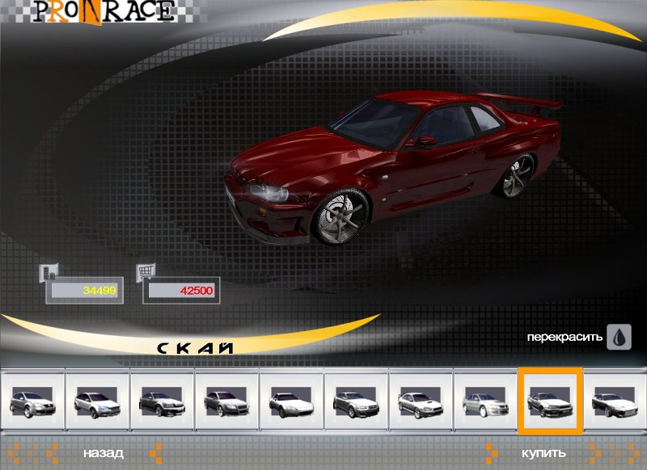Viewport: 647px width, 470px height.
Task: Click the orange arrows left of назад
Action: point(30,453)
